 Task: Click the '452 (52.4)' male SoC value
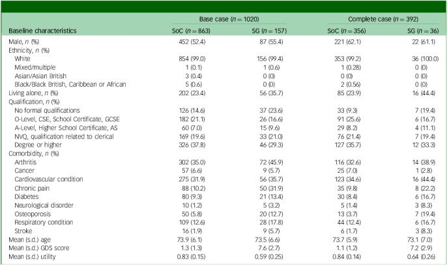click(x=192, y=42)
